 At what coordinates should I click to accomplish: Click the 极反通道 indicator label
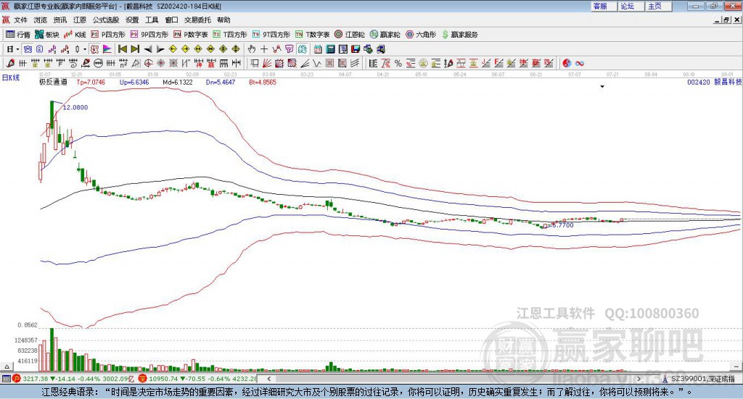53,82
